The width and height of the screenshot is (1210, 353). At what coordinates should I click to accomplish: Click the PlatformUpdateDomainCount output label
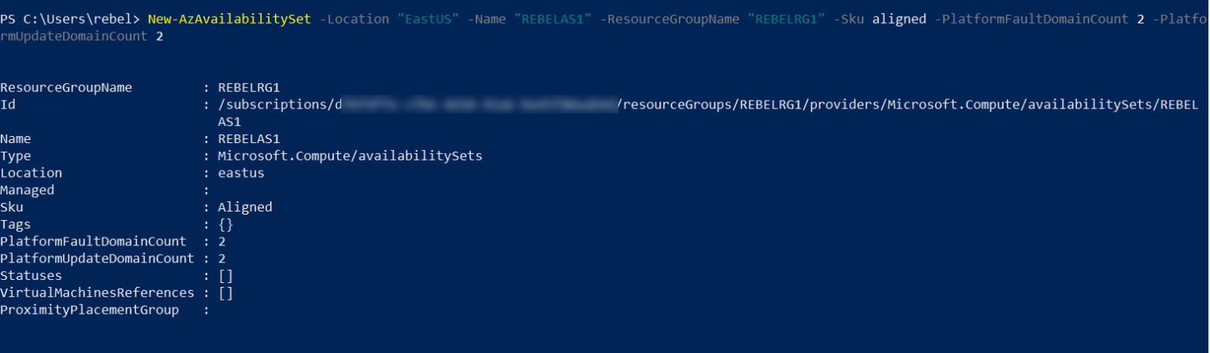point(97,259)
